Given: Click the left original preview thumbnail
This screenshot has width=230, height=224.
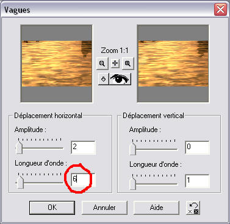Looking at the screenshot, I should (57, 63).
